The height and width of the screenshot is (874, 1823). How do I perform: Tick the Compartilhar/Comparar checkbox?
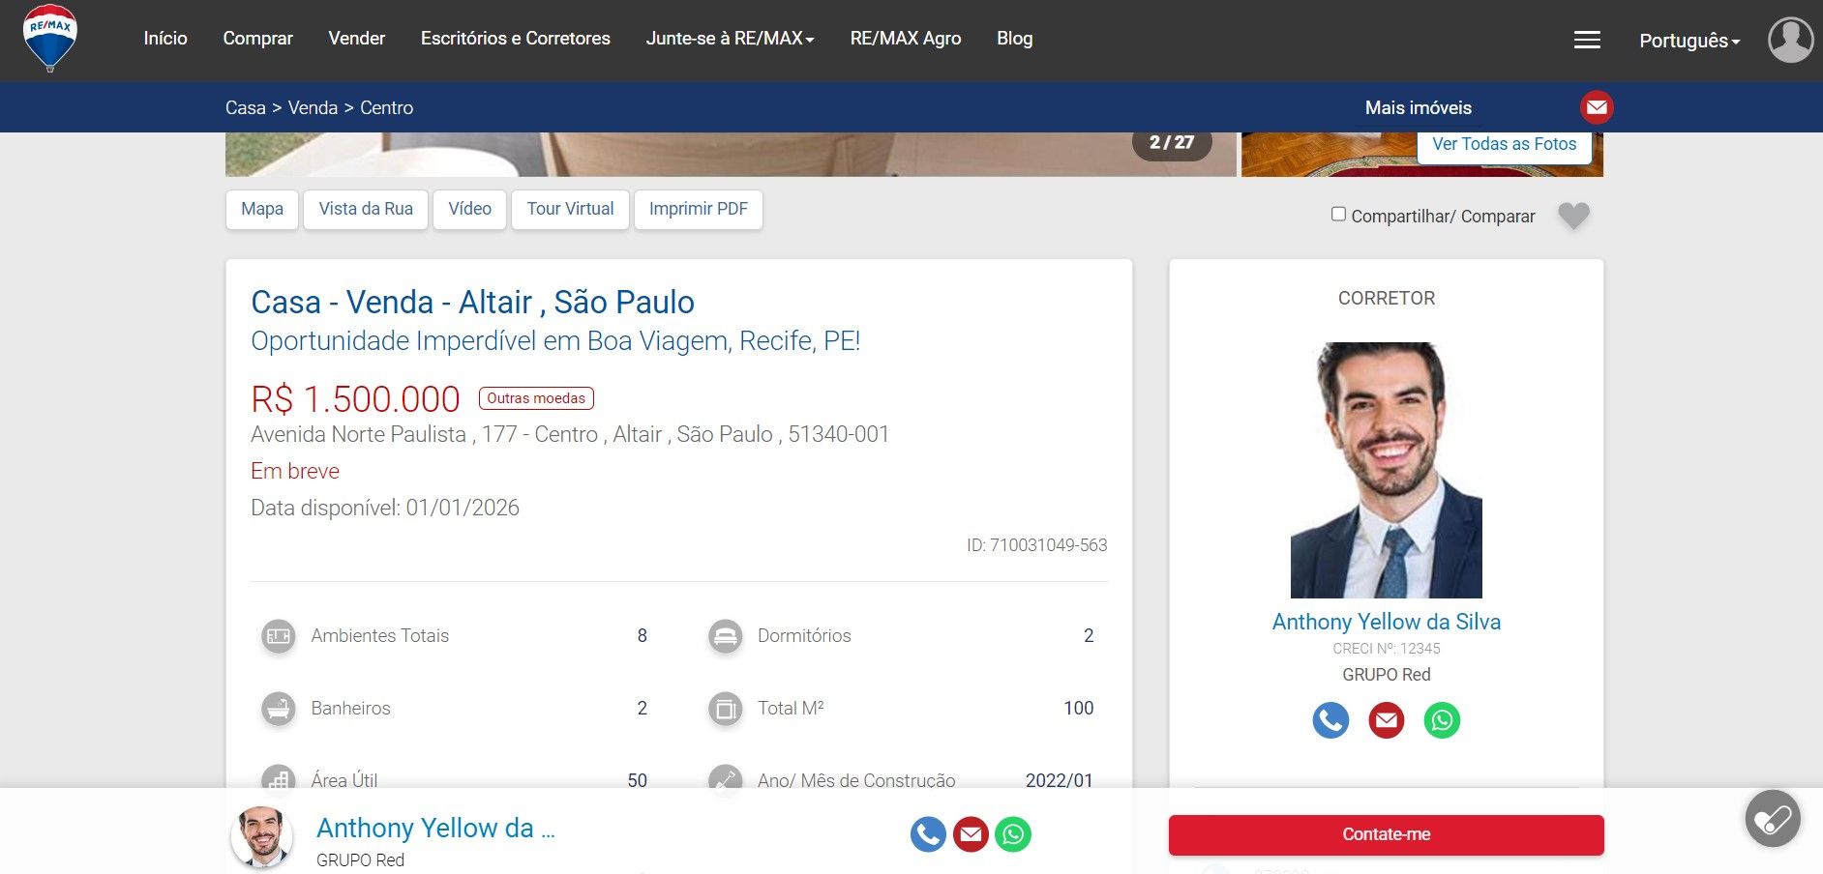click(1338, 214)
